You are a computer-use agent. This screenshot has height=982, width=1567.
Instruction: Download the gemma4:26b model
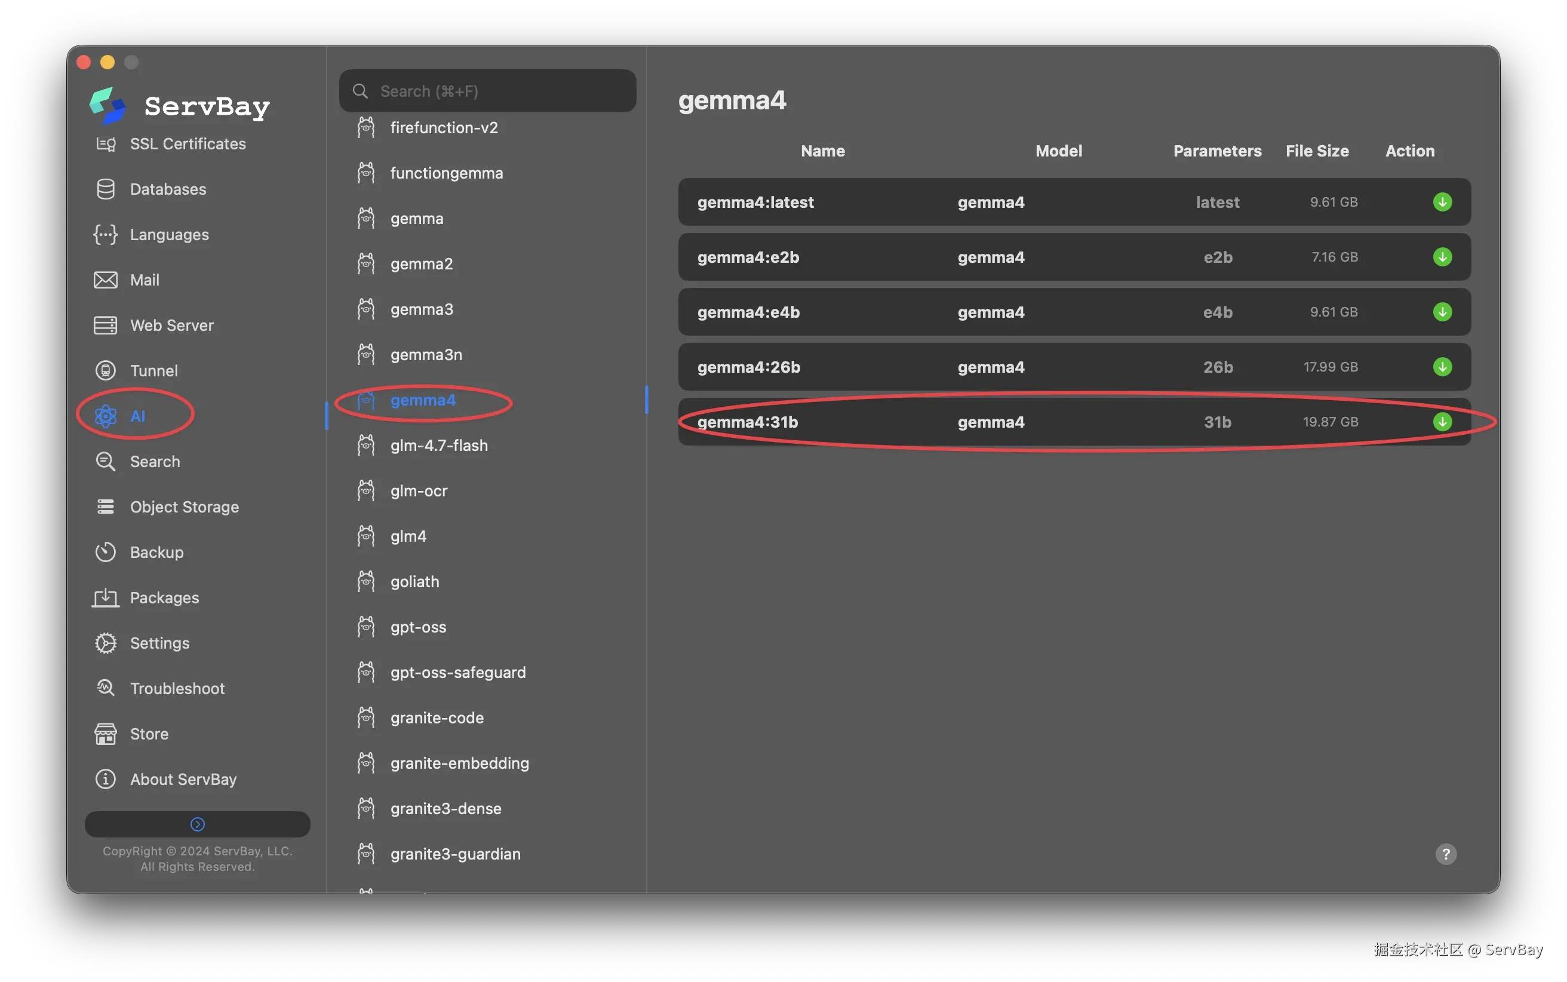tap(1442, 367)
